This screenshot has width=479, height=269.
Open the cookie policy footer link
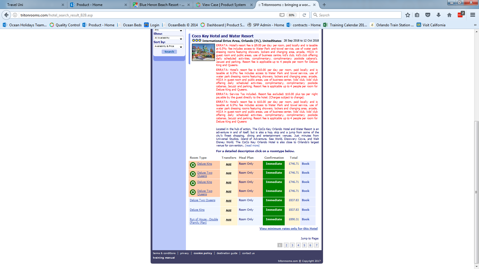(x=203, y=253)
